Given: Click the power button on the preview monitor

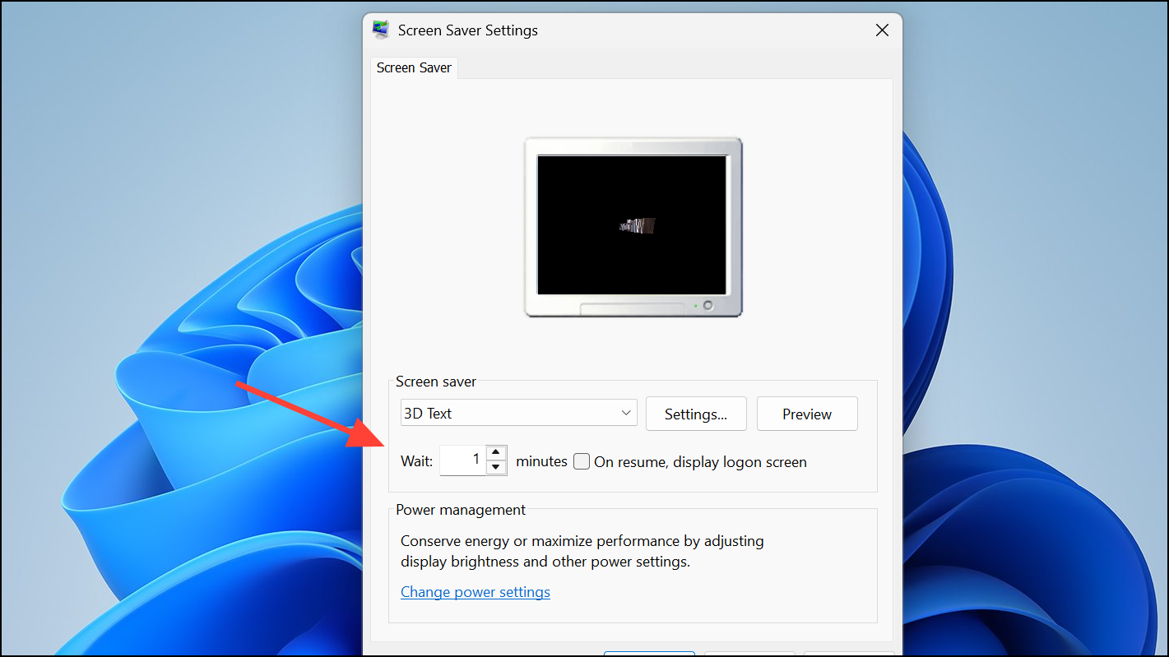Looking at the screenshot, I should click(707, 306).
